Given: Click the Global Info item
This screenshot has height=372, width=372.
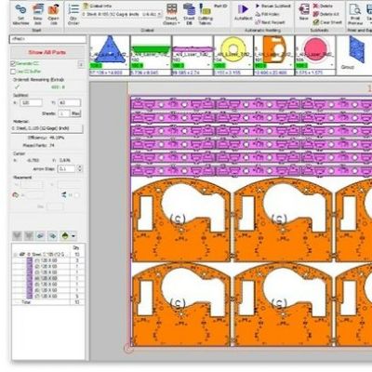Looking at the screenshot, I should pos(98,6).
